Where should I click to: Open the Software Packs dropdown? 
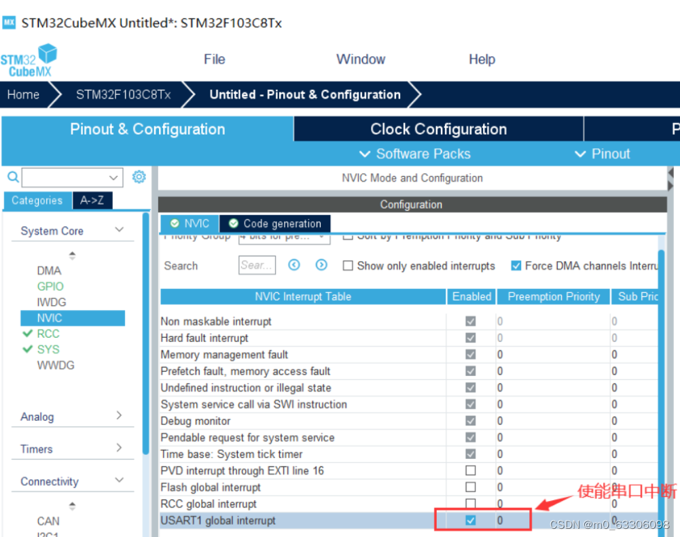coord(415,154)
